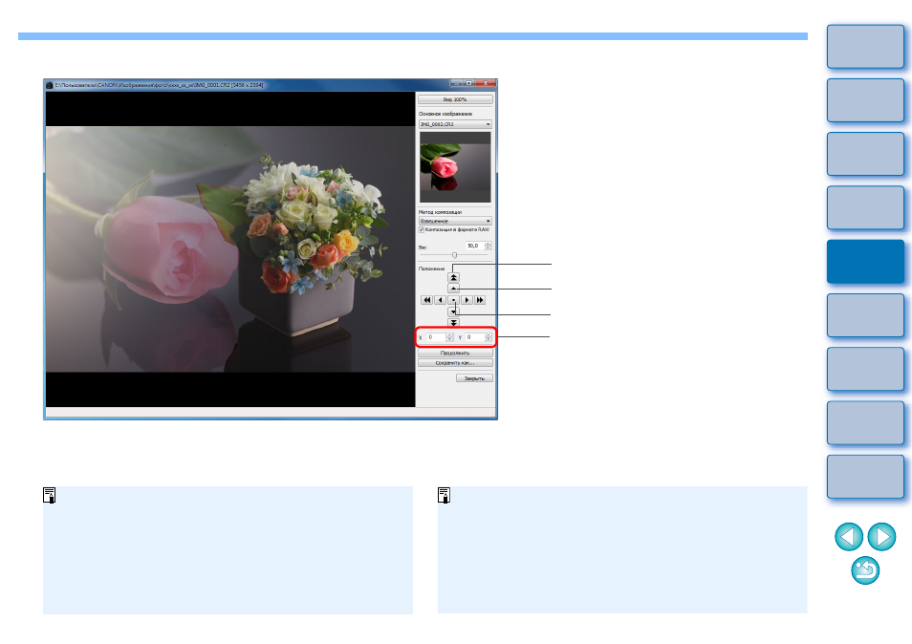Click the Сохранить как button
This screenshot has height=644, width=912.
pyautogui.click(x=455, y=363)
